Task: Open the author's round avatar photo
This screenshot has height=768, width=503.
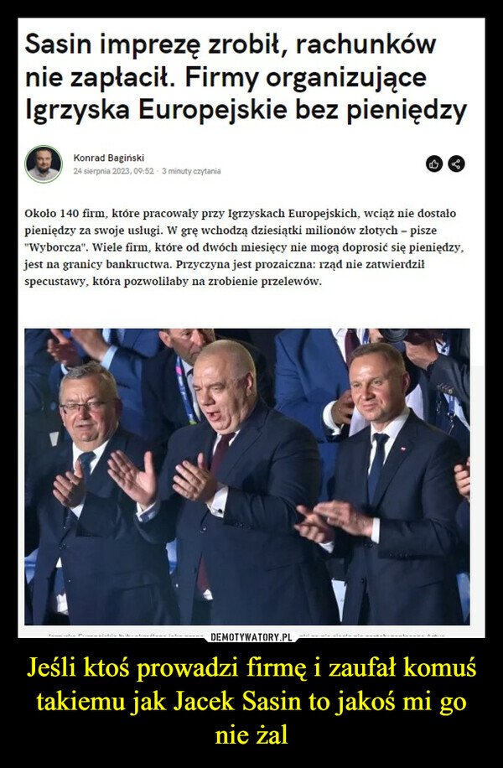Action: coord(44,164)
